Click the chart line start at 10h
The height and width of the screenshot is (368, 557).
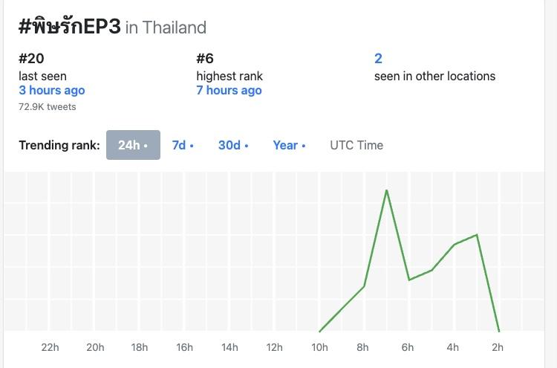(319, 332)
